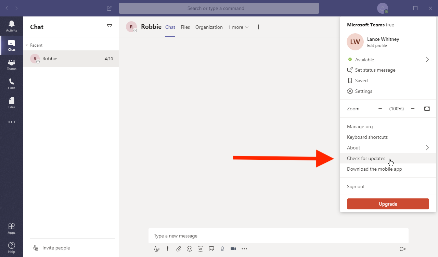Open Help in the sidebar
This screenshot has width=438, height=257.
click(12, 247)
